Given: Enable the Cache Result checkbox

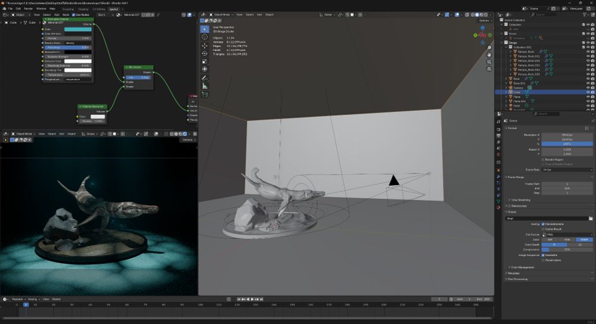Looking at the screenshot, I should (x=543, y=229).
